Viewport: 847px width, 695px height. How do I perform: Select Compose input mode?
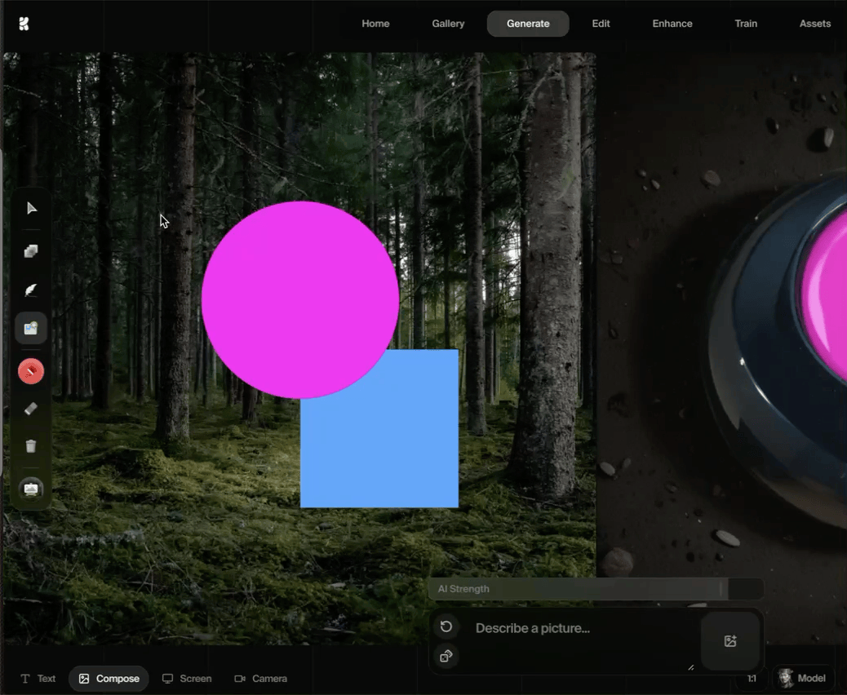pyautogui.click(x=109, y=679)
